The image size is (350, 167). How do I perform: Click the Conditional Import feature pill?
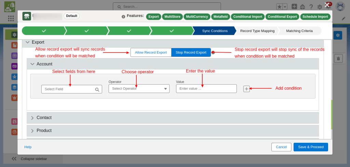click(248, 17)
